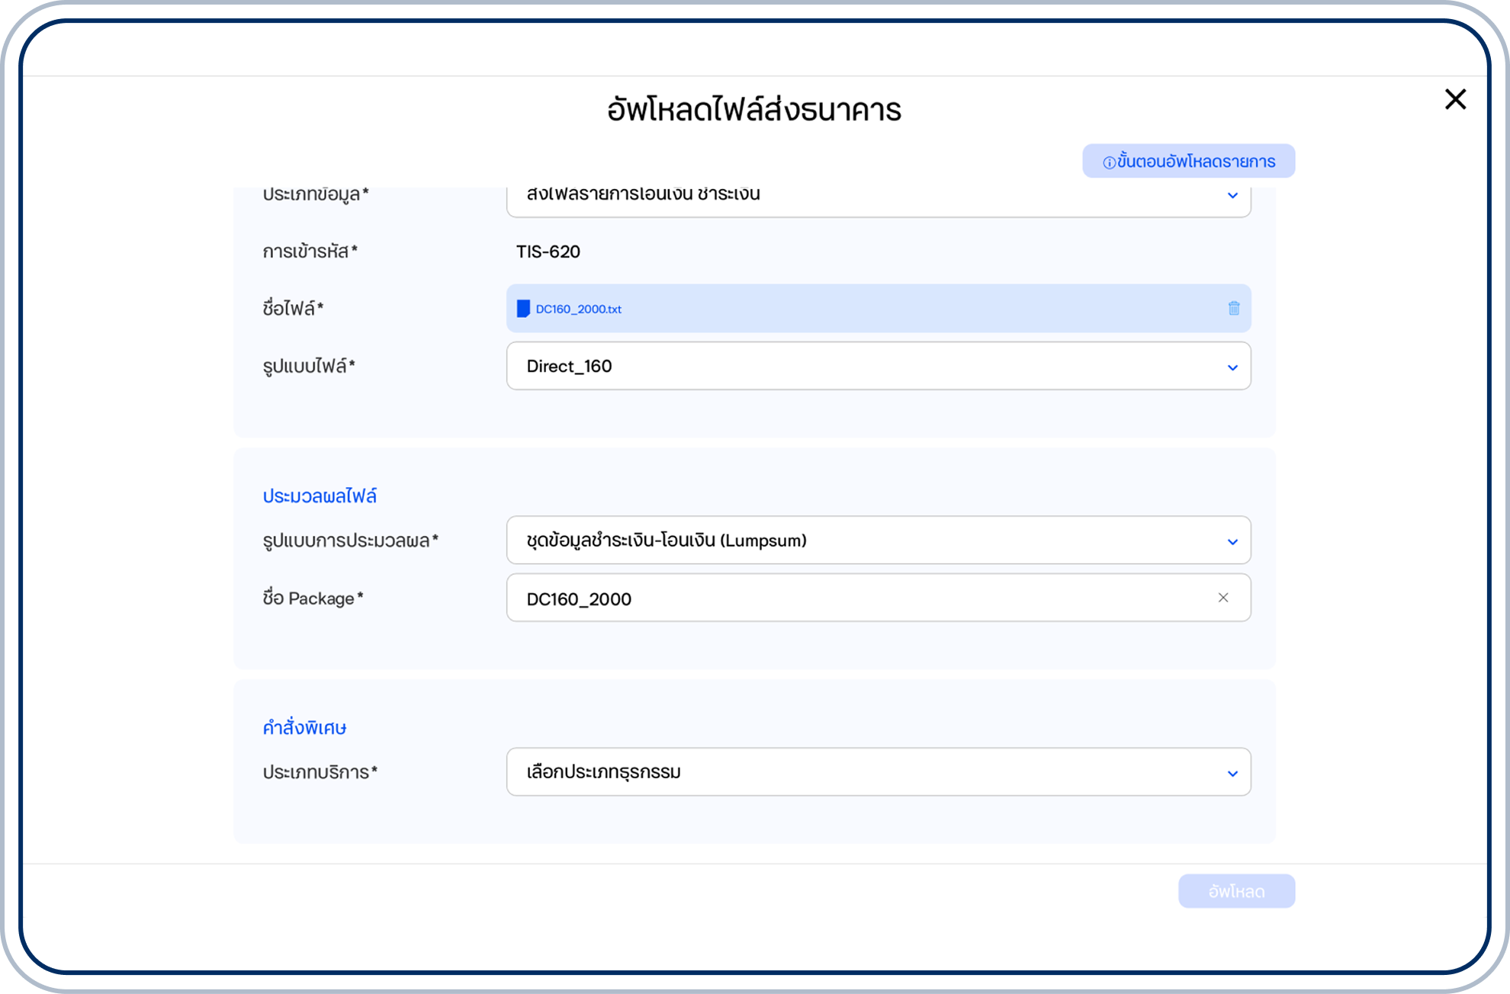Open the Direct_160 file format dropdown
The image size is (1510, 994).
877,366
